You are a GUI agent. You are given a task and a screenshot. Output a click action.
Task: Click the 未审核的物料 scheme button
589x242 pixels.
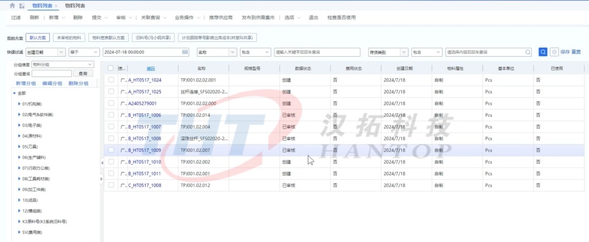(69, 37)
